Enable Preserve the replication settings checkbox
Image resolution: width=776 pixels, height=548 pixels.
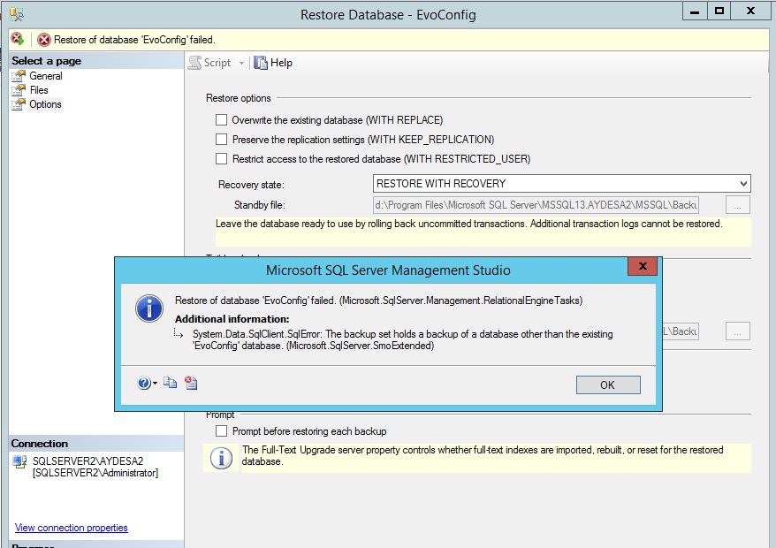[x=221, y=139]
